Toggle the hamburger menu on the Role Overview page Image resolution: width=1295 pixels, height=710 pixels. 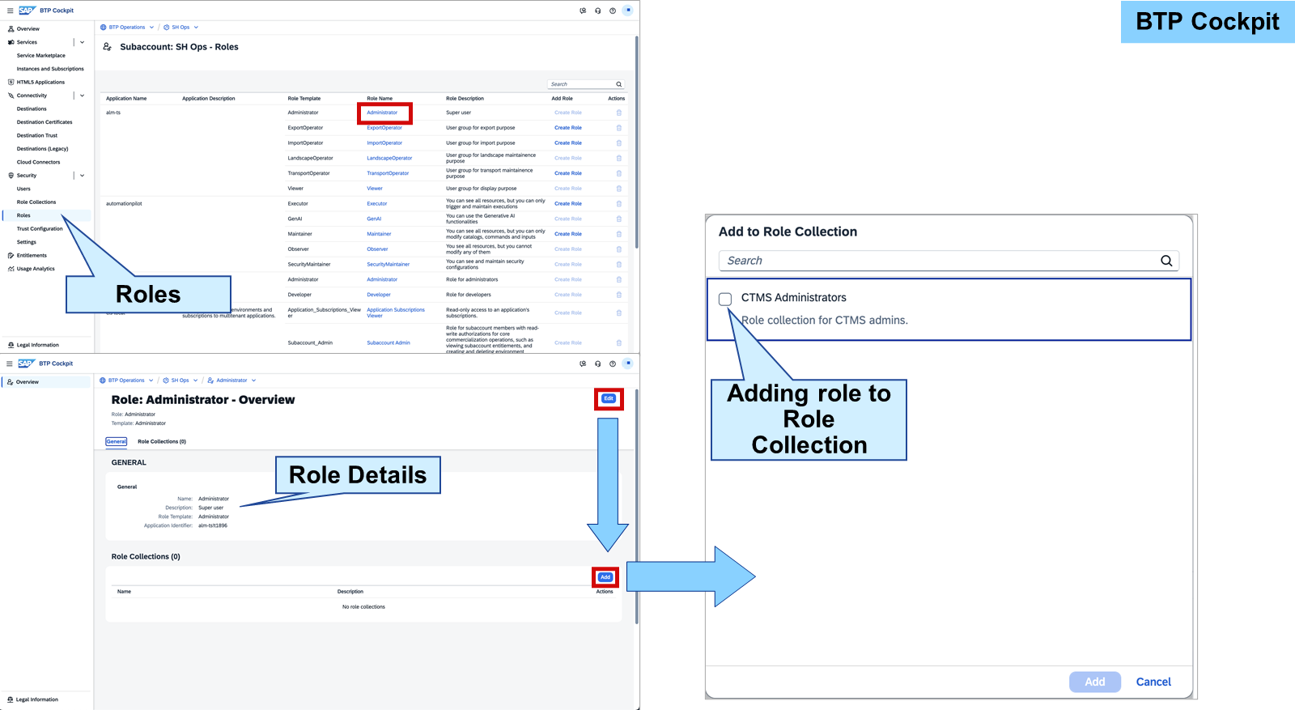click(10, 364)
